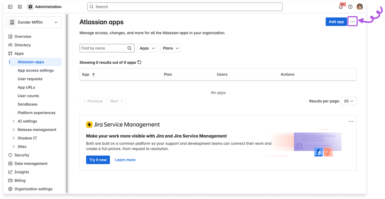Screen dimensions: 385x199
Task: Click the Data management icon
Action: click(x=10, y=163)
